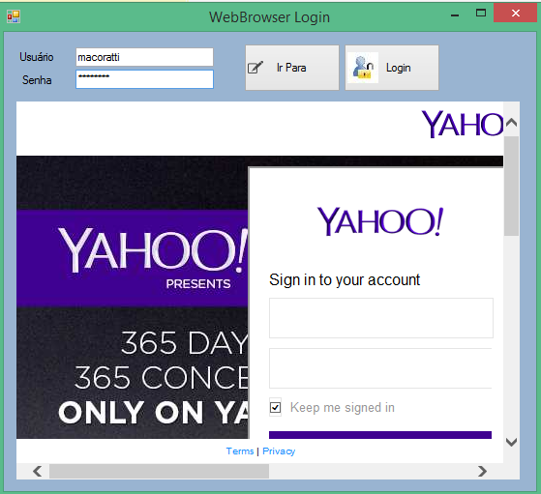Click the vertical scrollbar up arrow
541x494 pixels.
coord(511,123)
